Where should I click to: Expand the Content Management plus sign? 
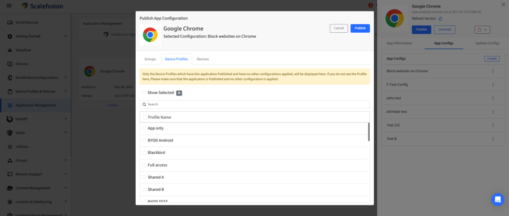pyautogui.click(x=66, y=188)
